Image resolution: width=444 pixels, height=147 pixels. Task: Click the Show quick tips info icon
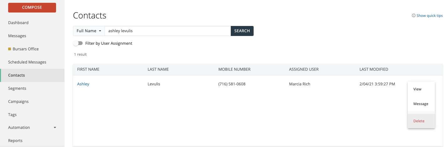[414, 16]
